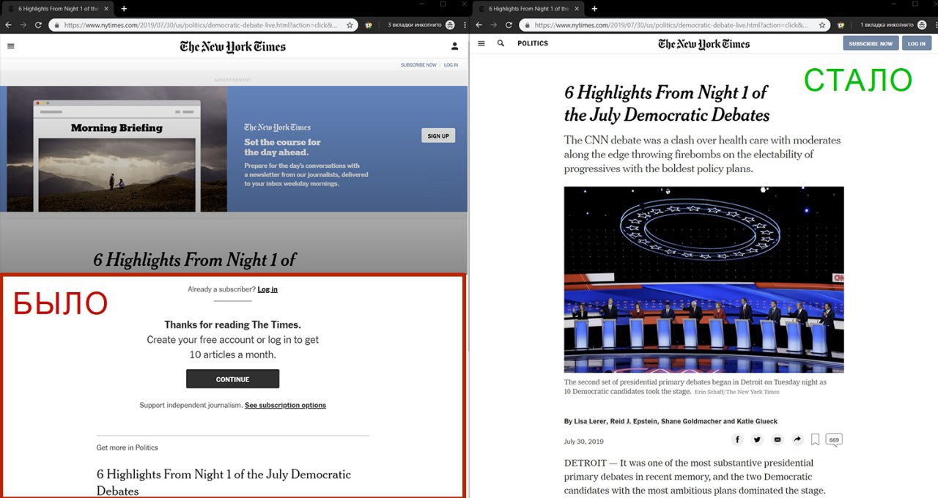
Task: Go back in the left browser window
Action: 8,25
